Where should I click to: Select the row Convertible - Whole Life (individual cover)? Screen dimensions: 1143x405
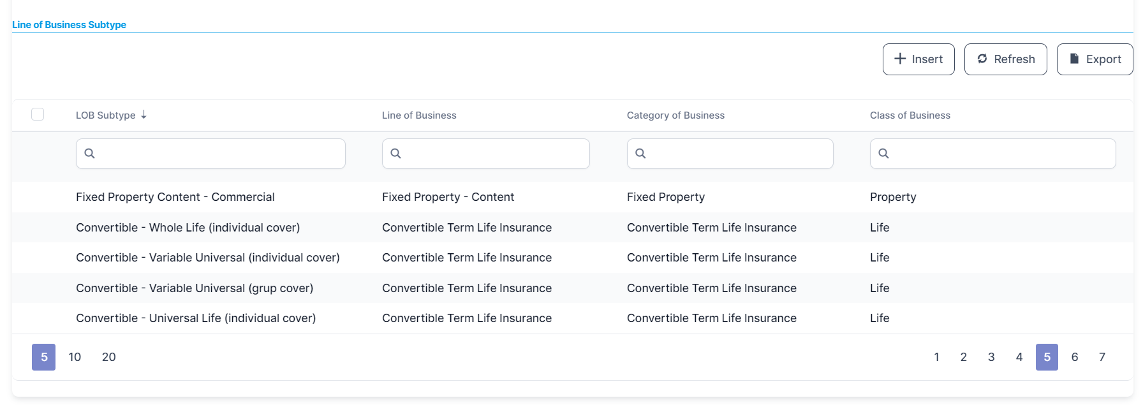[x=188, y=227]
